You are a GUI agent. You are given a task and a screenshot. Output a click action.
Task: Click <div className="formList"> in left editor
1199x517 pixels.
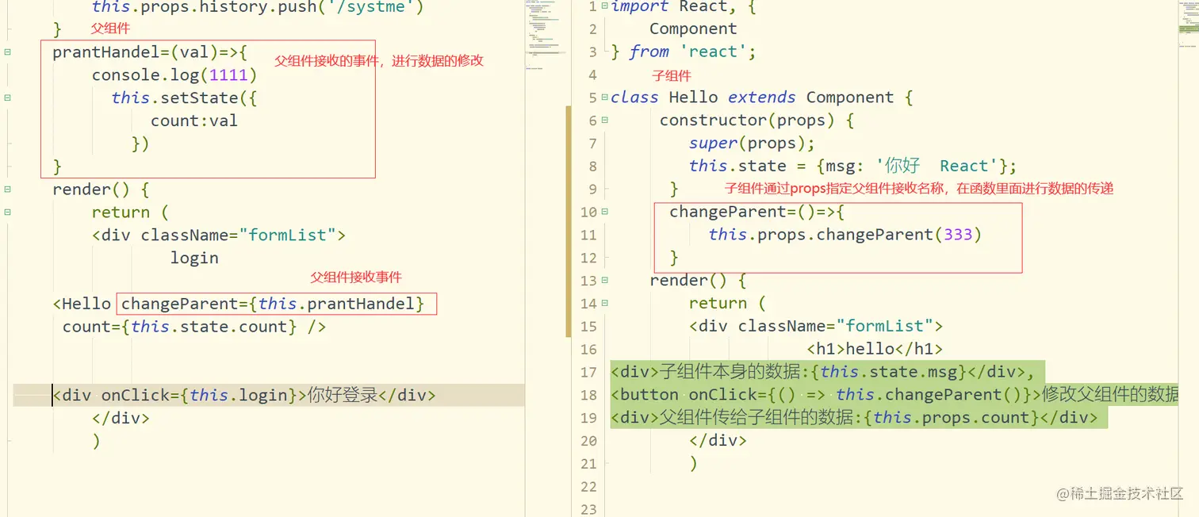point(219,235)
